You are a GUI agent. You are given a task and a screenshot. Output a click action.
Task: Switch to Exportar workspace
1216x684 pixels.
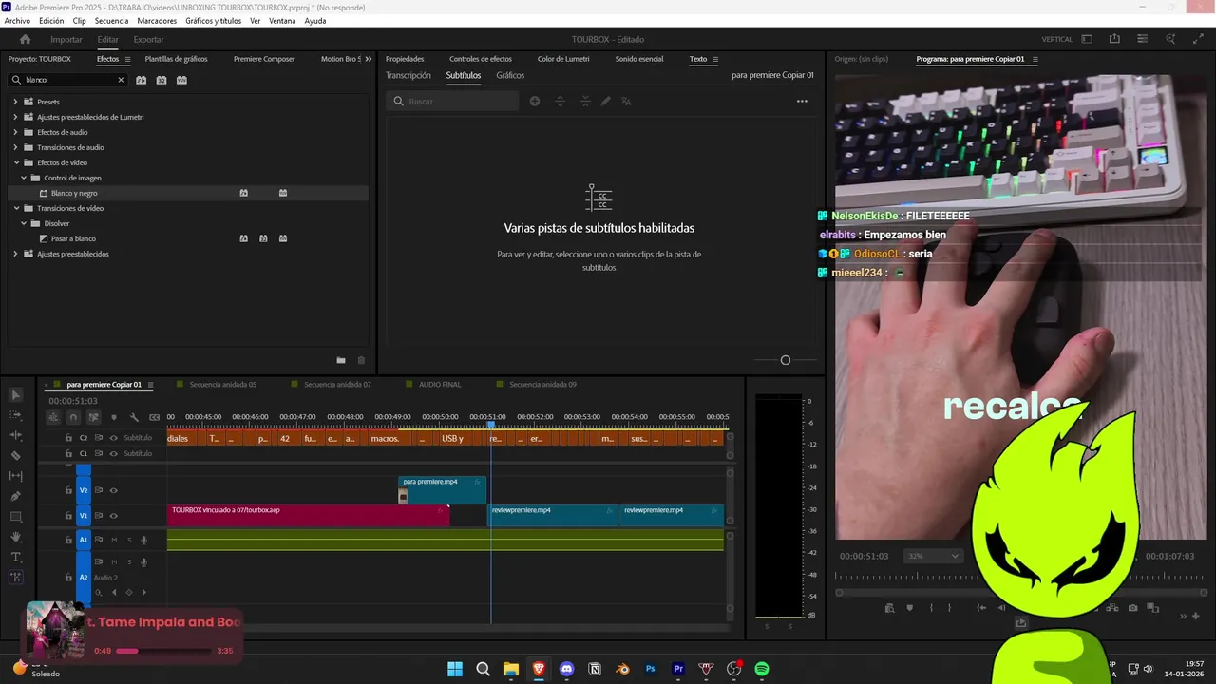coord(148,40)
